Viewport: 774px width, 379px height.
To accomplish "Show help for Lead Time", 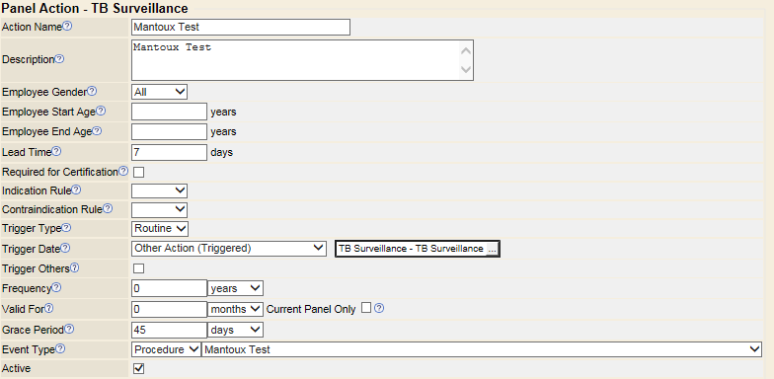I will click(x=56, y=152).
